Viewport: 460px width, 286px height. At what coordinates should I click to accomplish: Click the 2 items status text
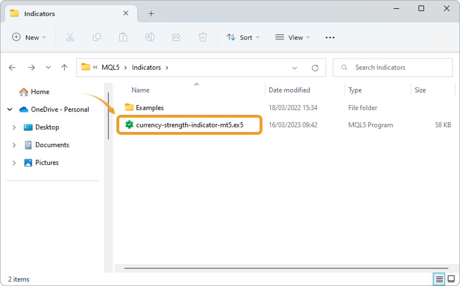(x=19, y=279)
